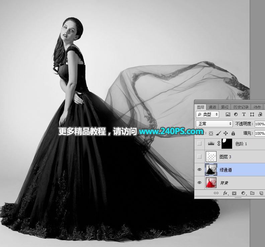
Task: Toggle lock position move icon
Action: pos(226,133)
